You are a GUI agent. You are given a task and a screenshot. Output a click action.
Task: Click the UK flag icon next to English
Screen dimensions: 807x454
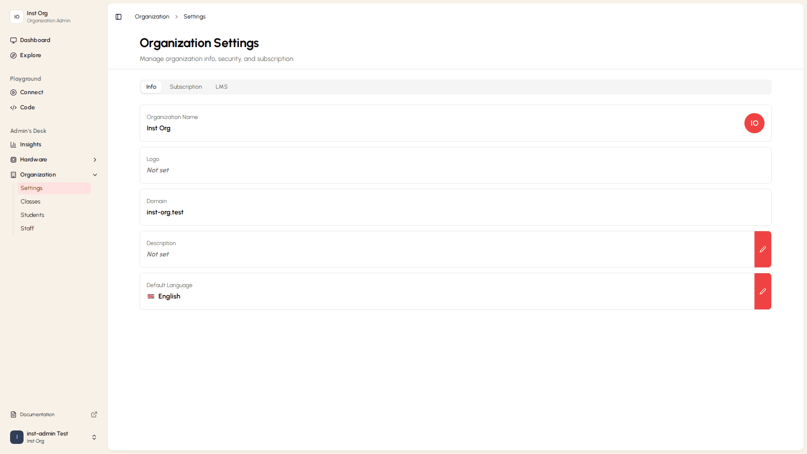151,296
